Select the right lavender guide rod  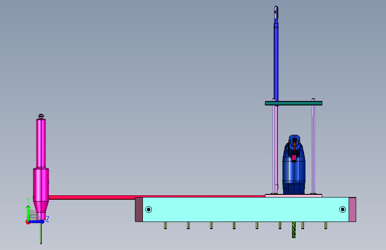[x=313, y=146]
